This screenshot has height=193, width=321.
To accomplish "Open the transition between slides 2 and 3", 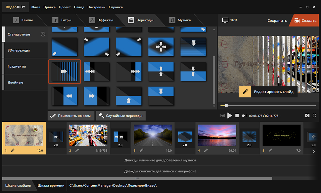I will [120, 137].
